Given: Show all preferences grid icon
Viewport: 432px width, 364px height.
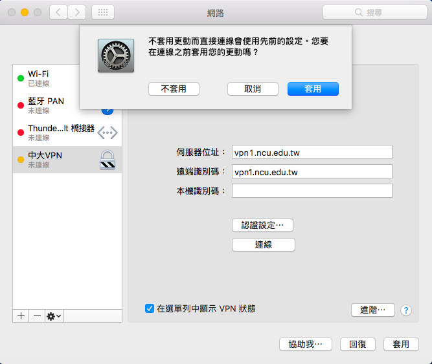Looking at the screenshot, I should 103,12.
